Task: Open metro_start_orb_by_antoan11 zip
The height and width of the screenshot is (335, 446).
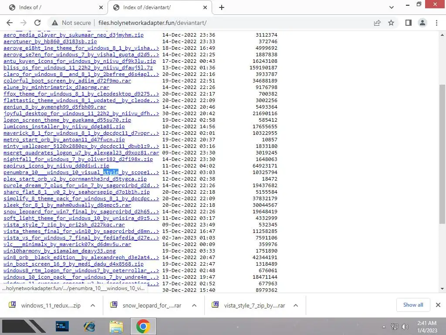Action: pyautogui.click(x=64, y=140)
